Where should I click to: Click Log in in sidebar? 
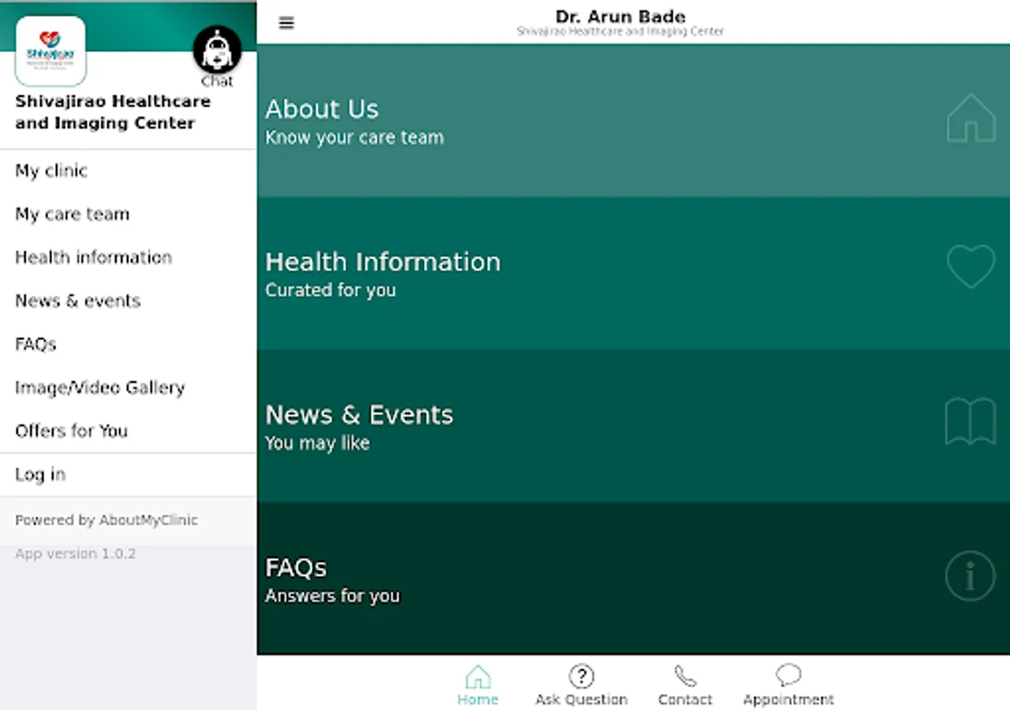coord(128,474)
